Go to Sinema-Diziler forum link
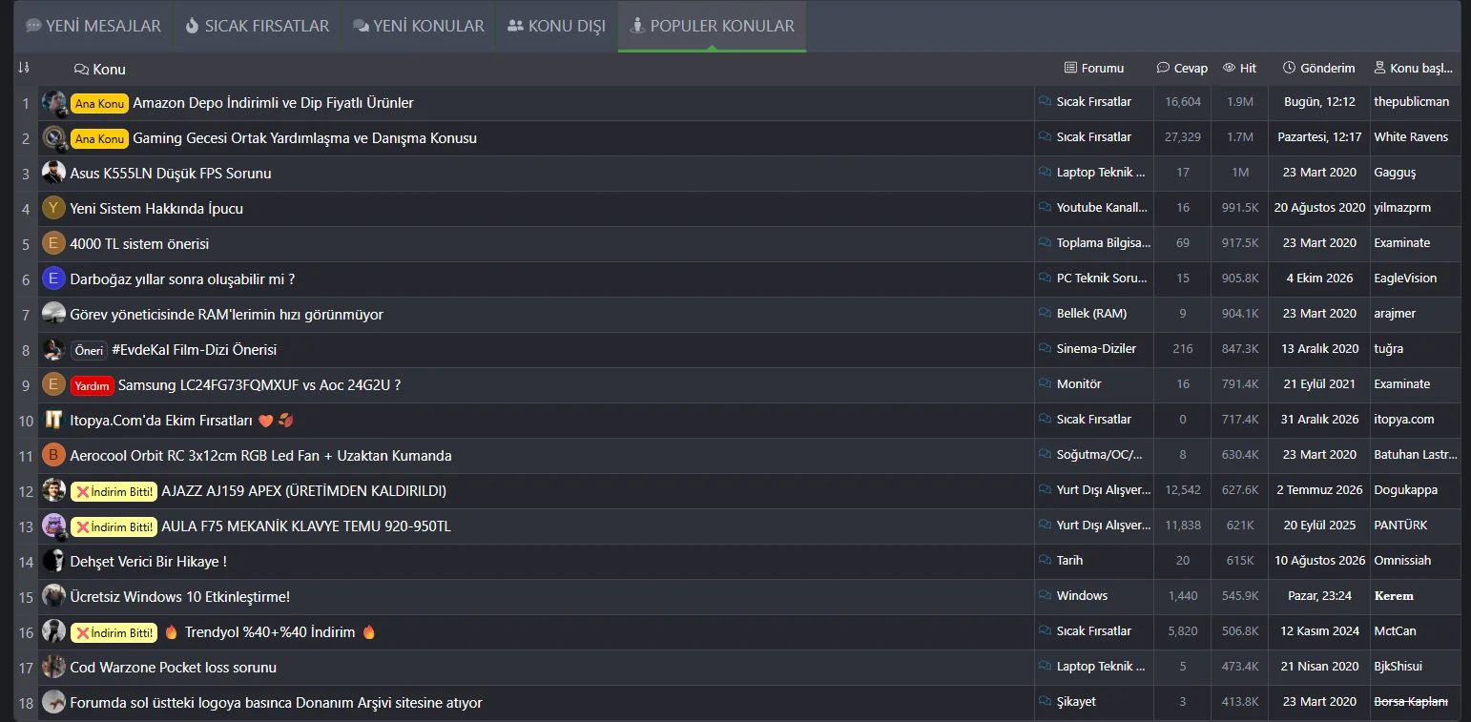 point(1096,349)
